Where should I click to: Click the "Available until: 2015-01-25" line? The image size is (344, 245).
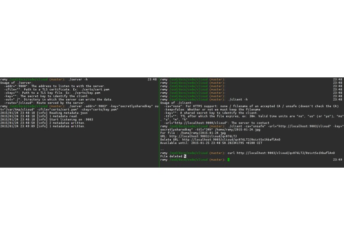click(x=211, y=143)
